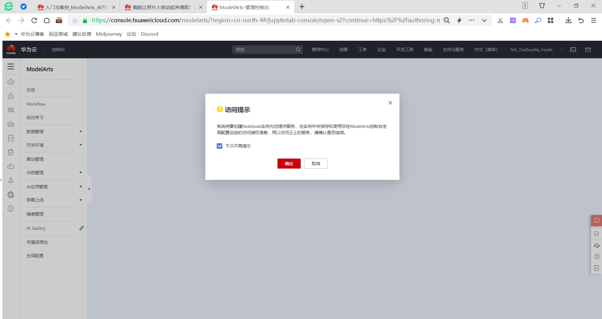Click the browser game controller icon

click(525, 20)
